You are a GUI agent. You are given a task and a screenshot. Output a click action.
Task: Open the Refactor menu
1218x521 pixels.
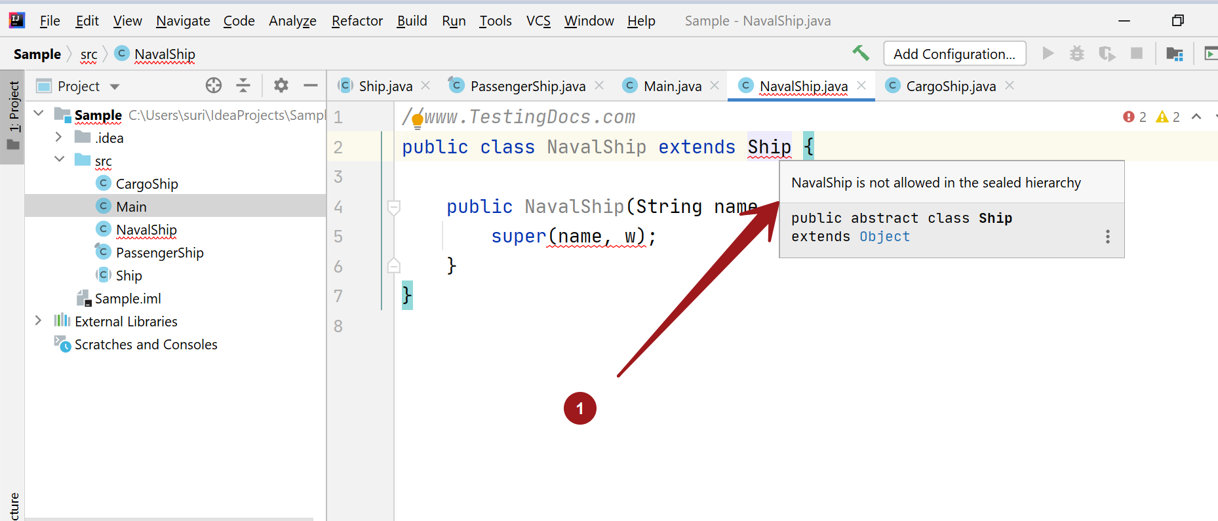pos(357,21)
